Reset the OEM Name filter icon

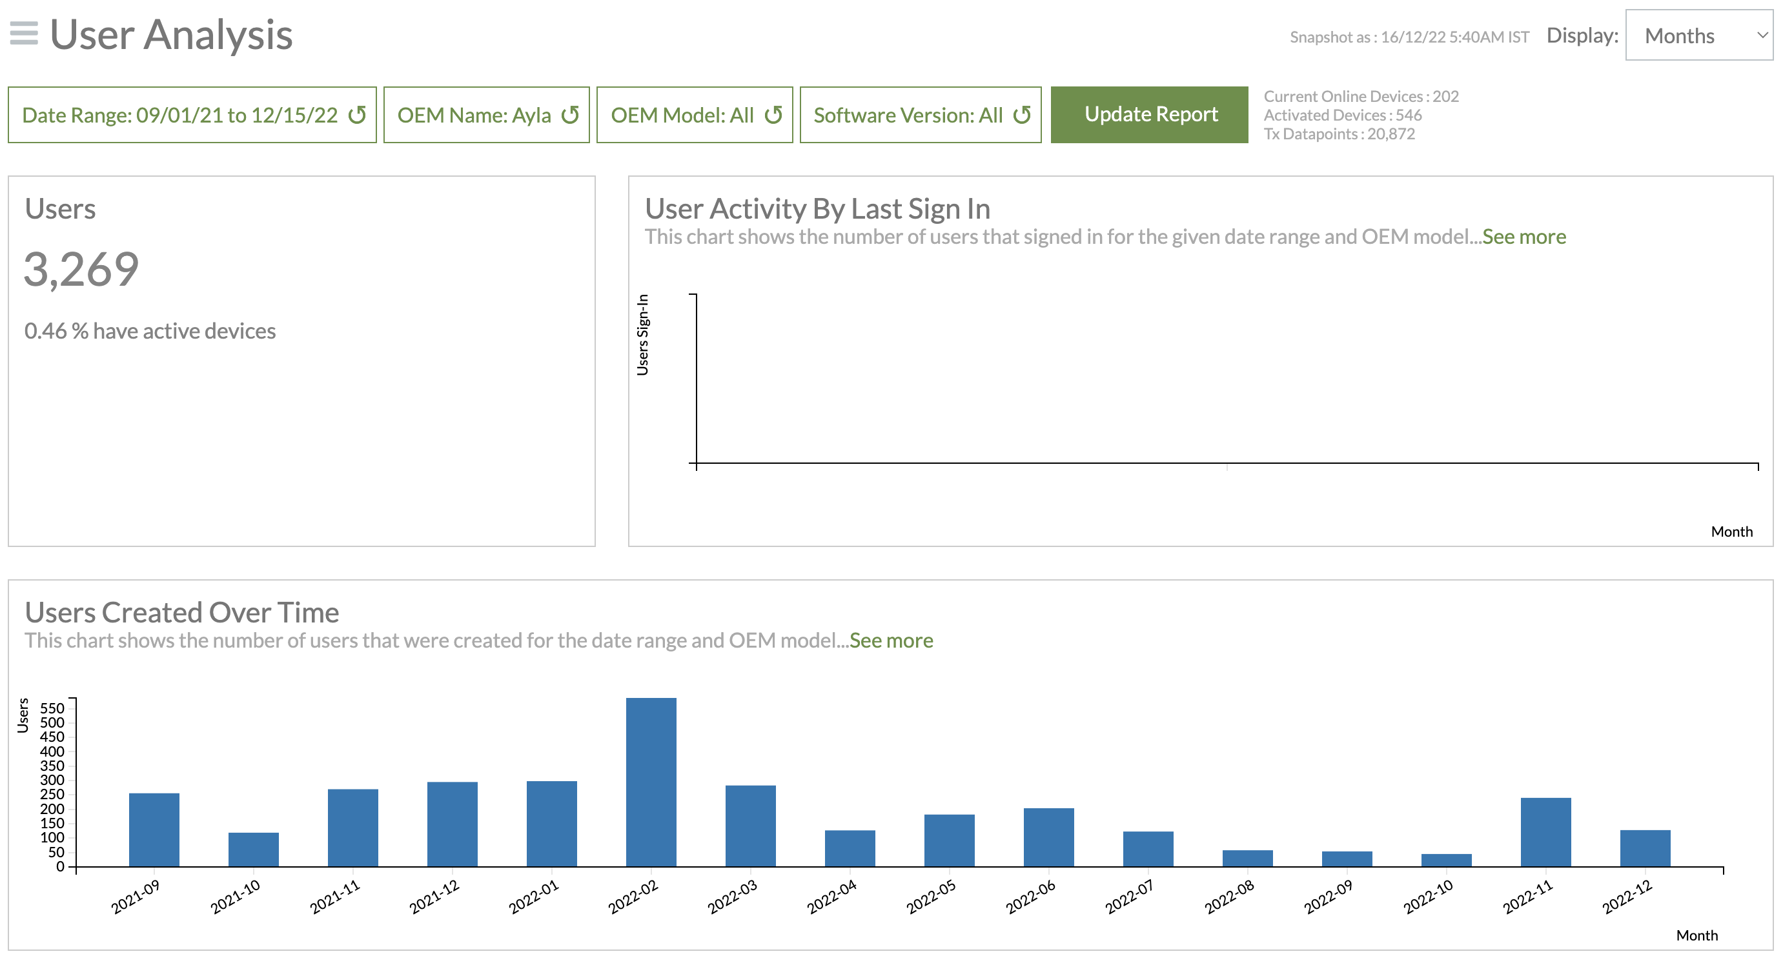[569, 115]
